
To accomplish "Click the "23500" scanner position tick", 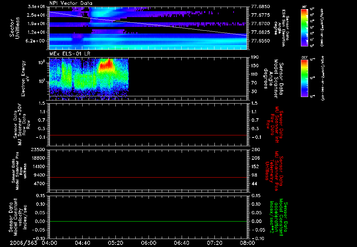I will pos(38,149).
